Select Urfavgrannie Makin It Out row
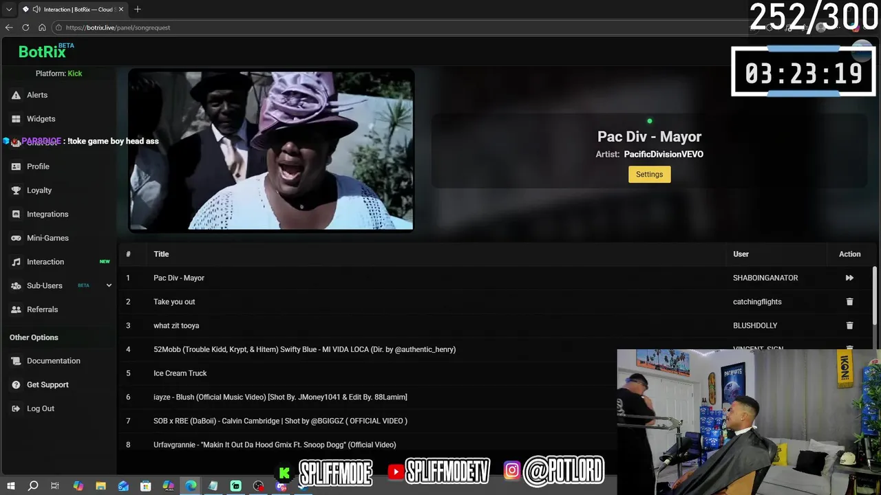 (275, 445)
